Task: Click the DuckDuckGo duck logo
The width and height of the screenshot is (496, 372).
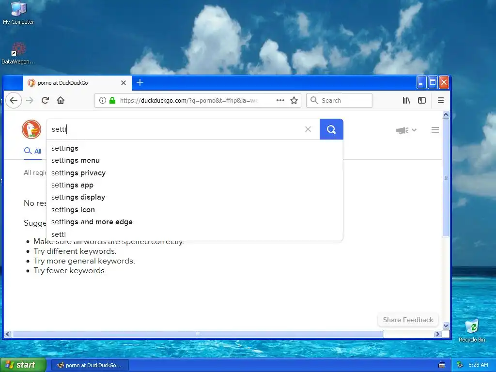Action: pyautogui.click(x=31, y=129)
